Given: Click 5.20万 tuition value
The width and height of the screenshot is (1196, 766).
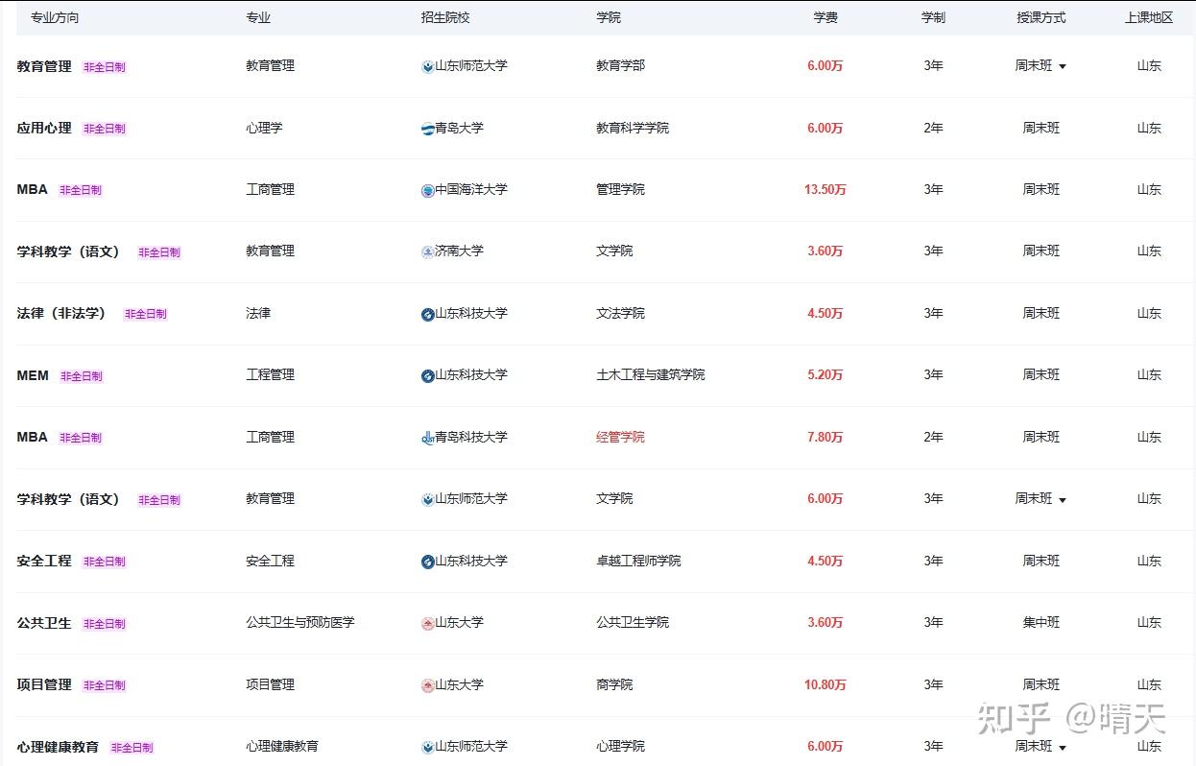Looking at the screenshot, I should click(x=825, y=375).
